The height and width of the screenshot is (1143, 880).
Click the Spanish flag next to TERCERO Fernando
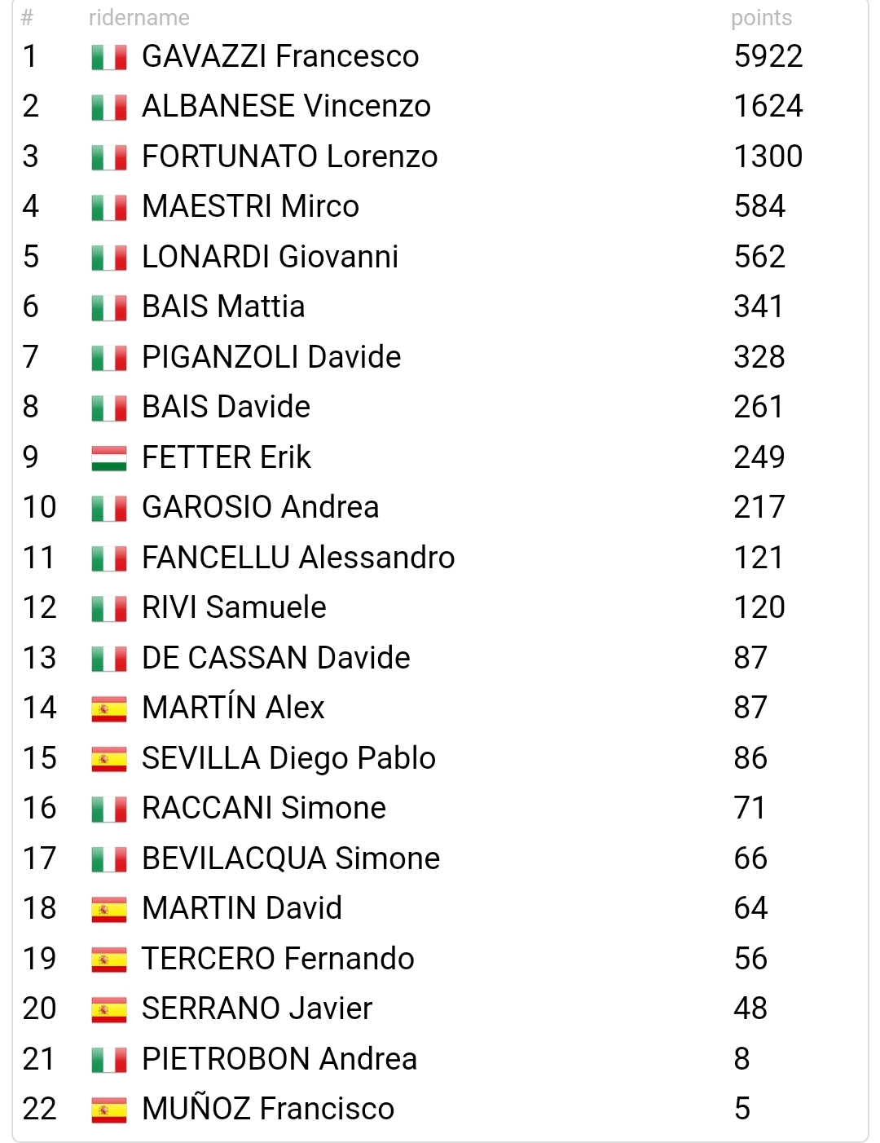pos(109,960)
